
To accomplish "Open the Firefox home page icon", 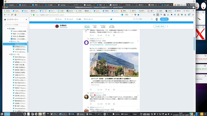I will coord(15,15).
